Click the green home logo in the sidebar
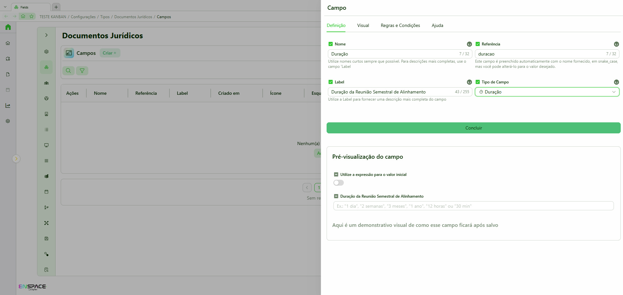623x295 pixels. click(x=8, y=27)
